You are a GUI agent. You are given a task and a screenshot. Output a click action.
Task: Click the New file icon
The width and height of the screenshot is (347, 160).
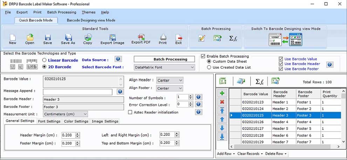[x=12, y=37]
